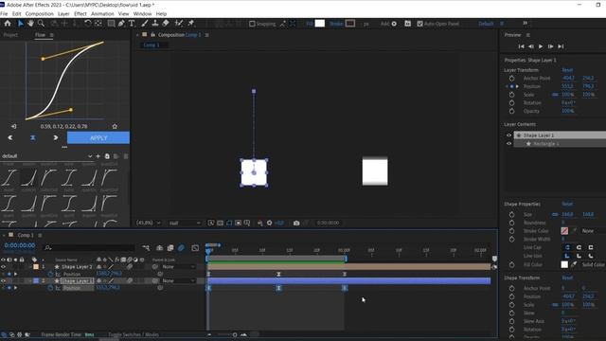Open Parent None dropdown for Shape Layer 1
The height and width of the screenshot is (341, 606).
pyautogui.click(x=179, y=280)
